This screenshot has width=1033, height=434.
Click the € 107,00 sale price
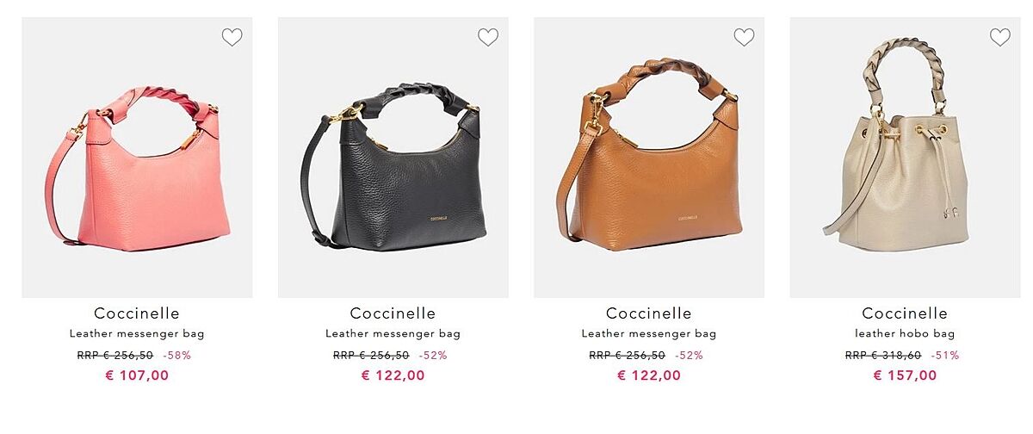tap(137, 375)
